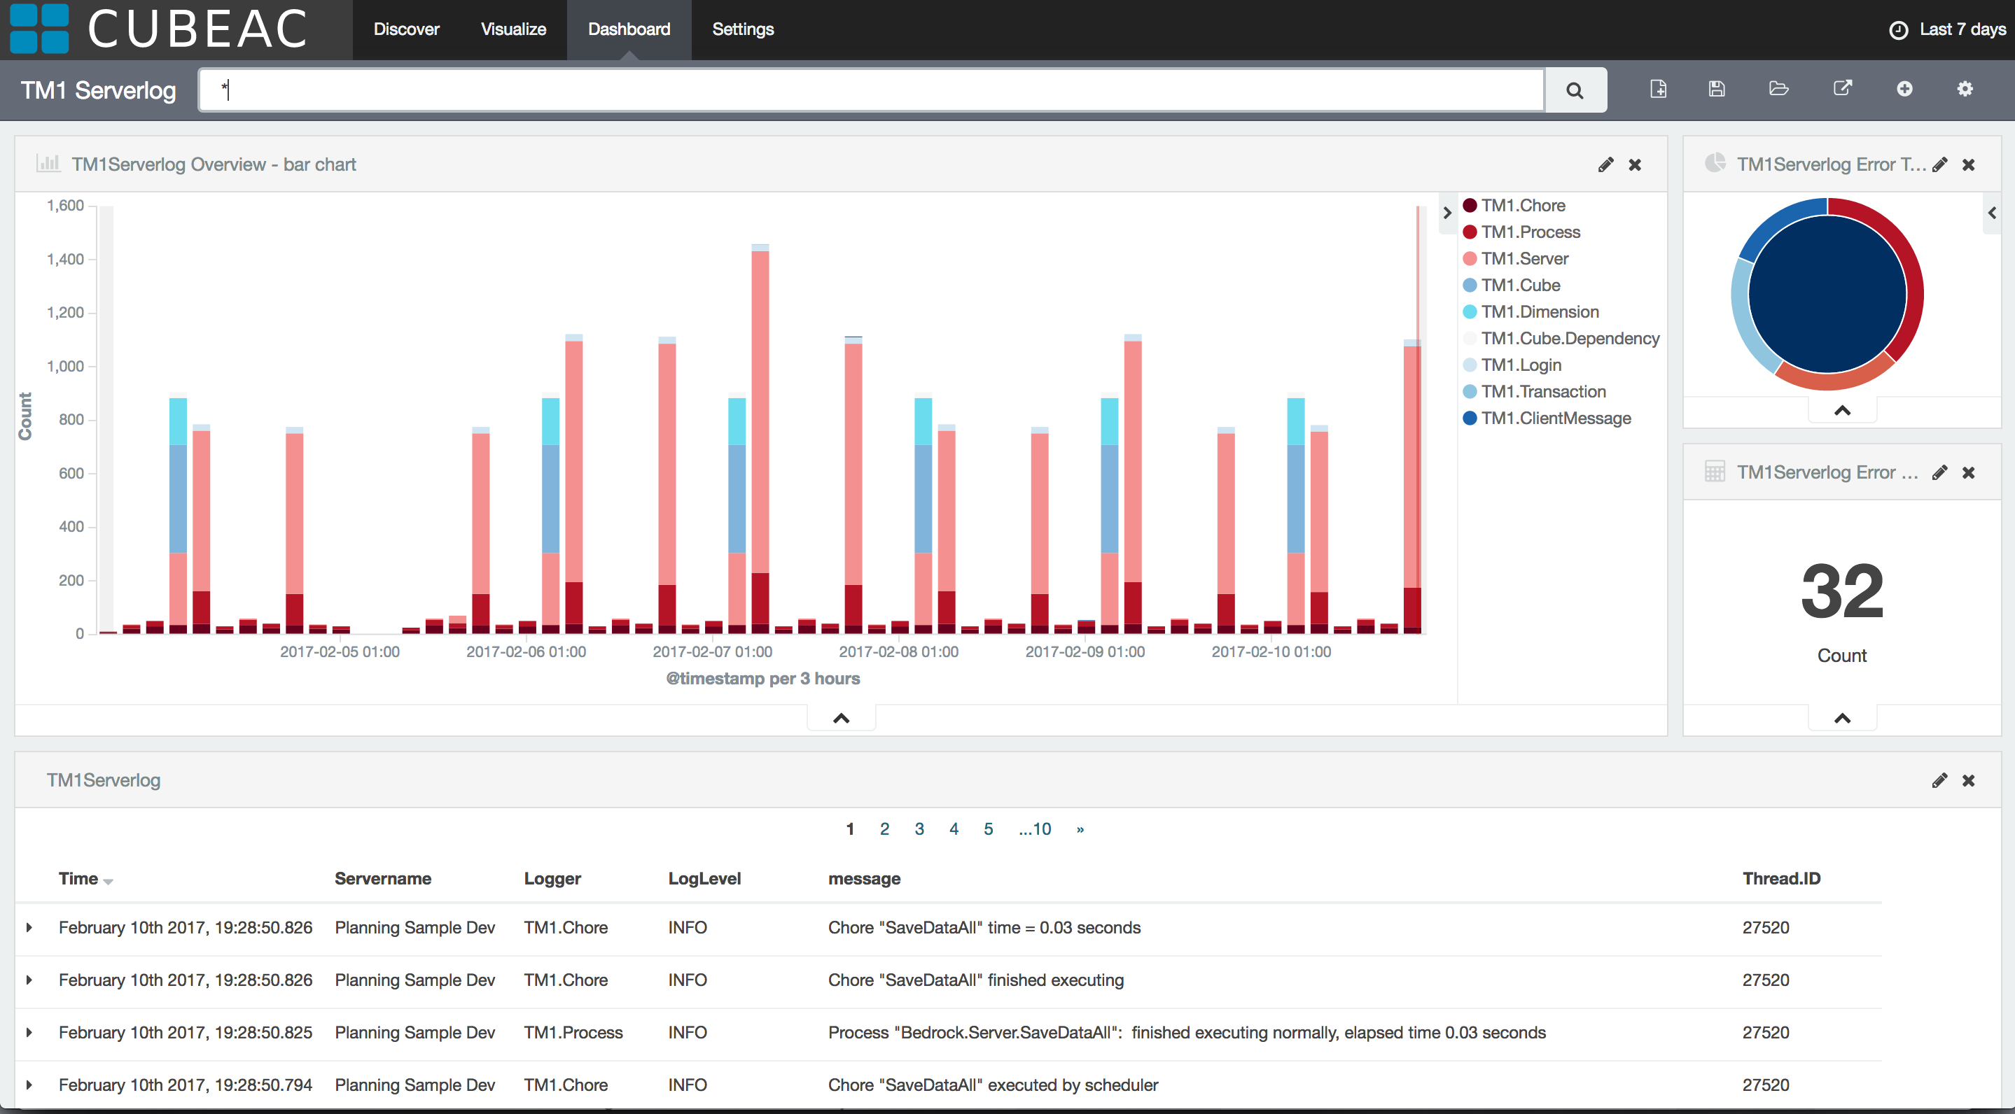Toggle TM1.Server legend color
Screen dimensions: 2015x1114
(x=1470, y=259)
